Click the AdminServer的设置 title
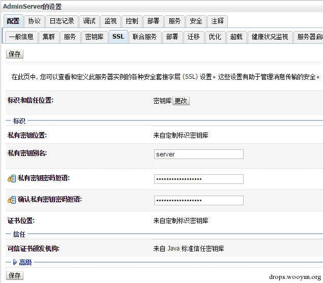 [x=33, y=7]
